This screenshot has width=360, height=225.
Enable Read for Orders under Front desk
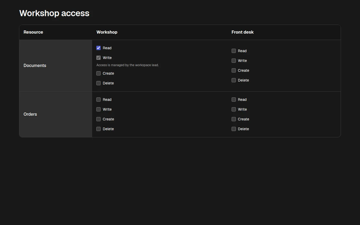coord(234,100)
